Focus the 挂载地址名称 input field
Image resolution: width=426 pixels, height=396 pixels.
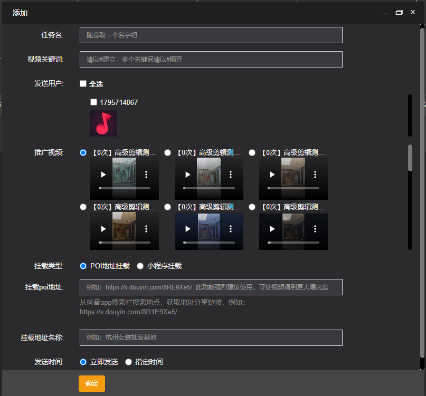pyautogui.click(x=211, y=337)
